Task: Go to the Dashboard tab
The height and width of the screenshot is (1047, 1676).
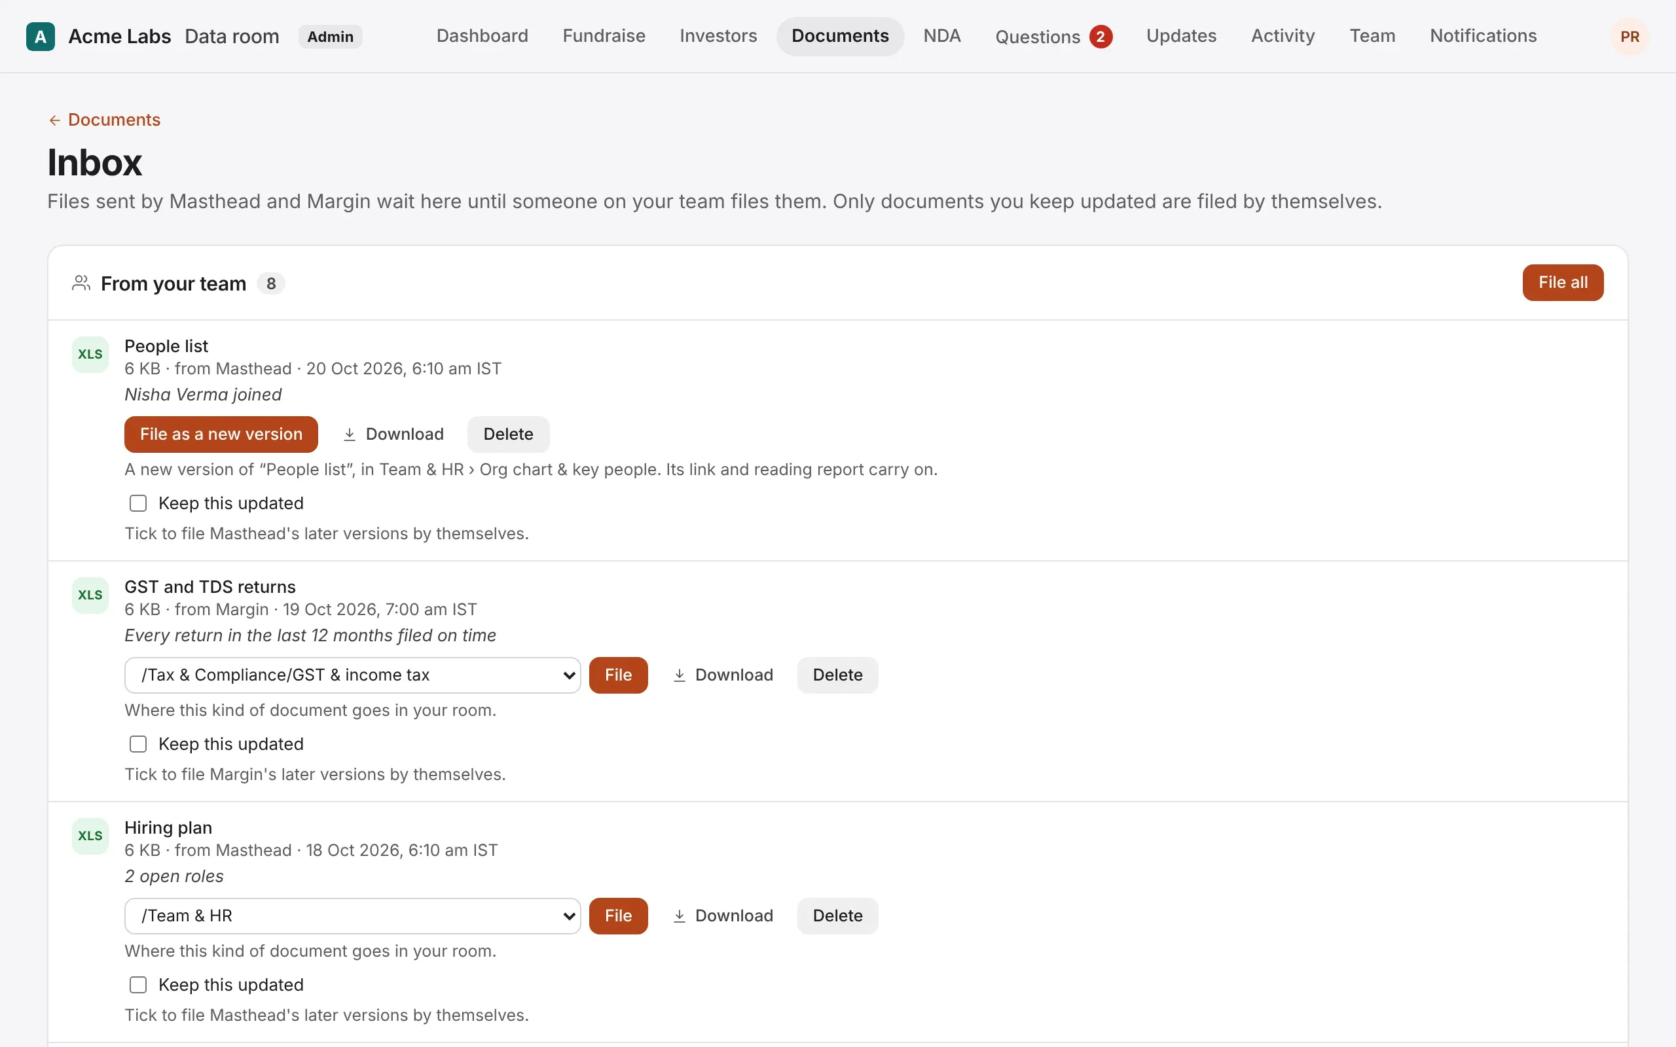Action: (x=482, y=36)
